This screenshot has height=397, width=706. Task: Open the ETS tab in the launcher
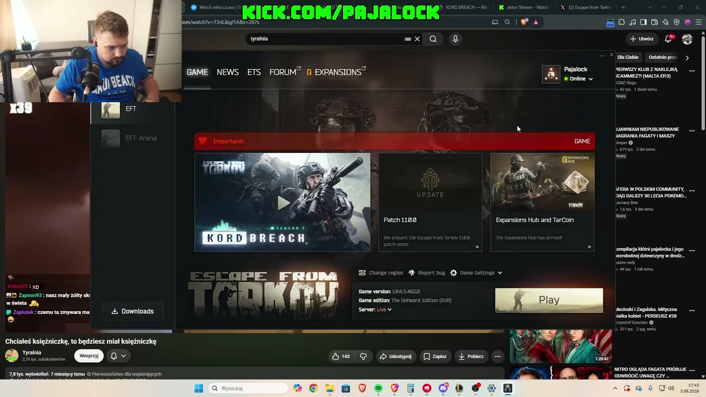pos(254,72)
